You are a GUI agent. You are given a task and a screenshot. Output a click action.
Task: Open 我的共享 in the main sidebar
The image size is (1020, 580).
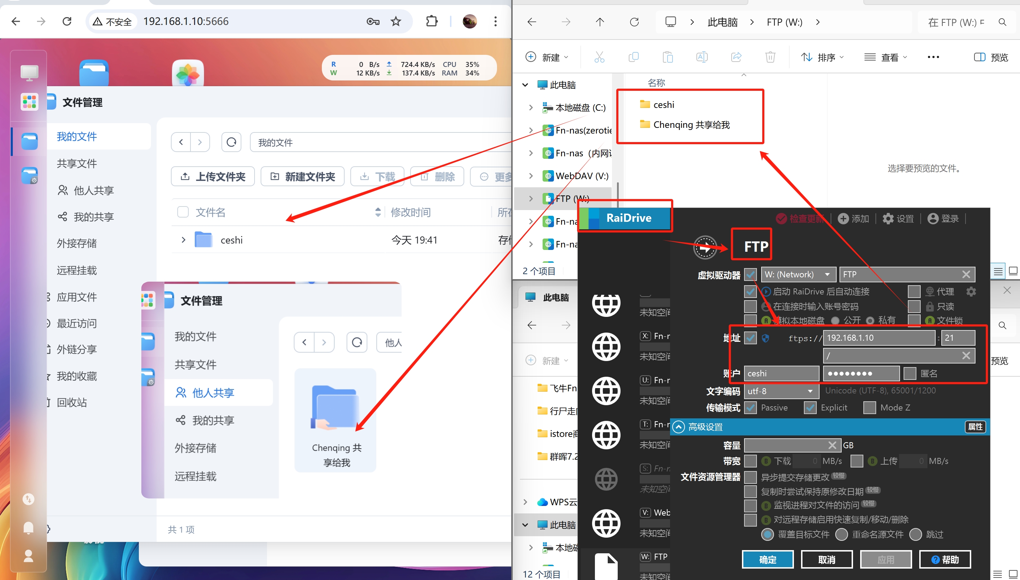tap(94, 217)
